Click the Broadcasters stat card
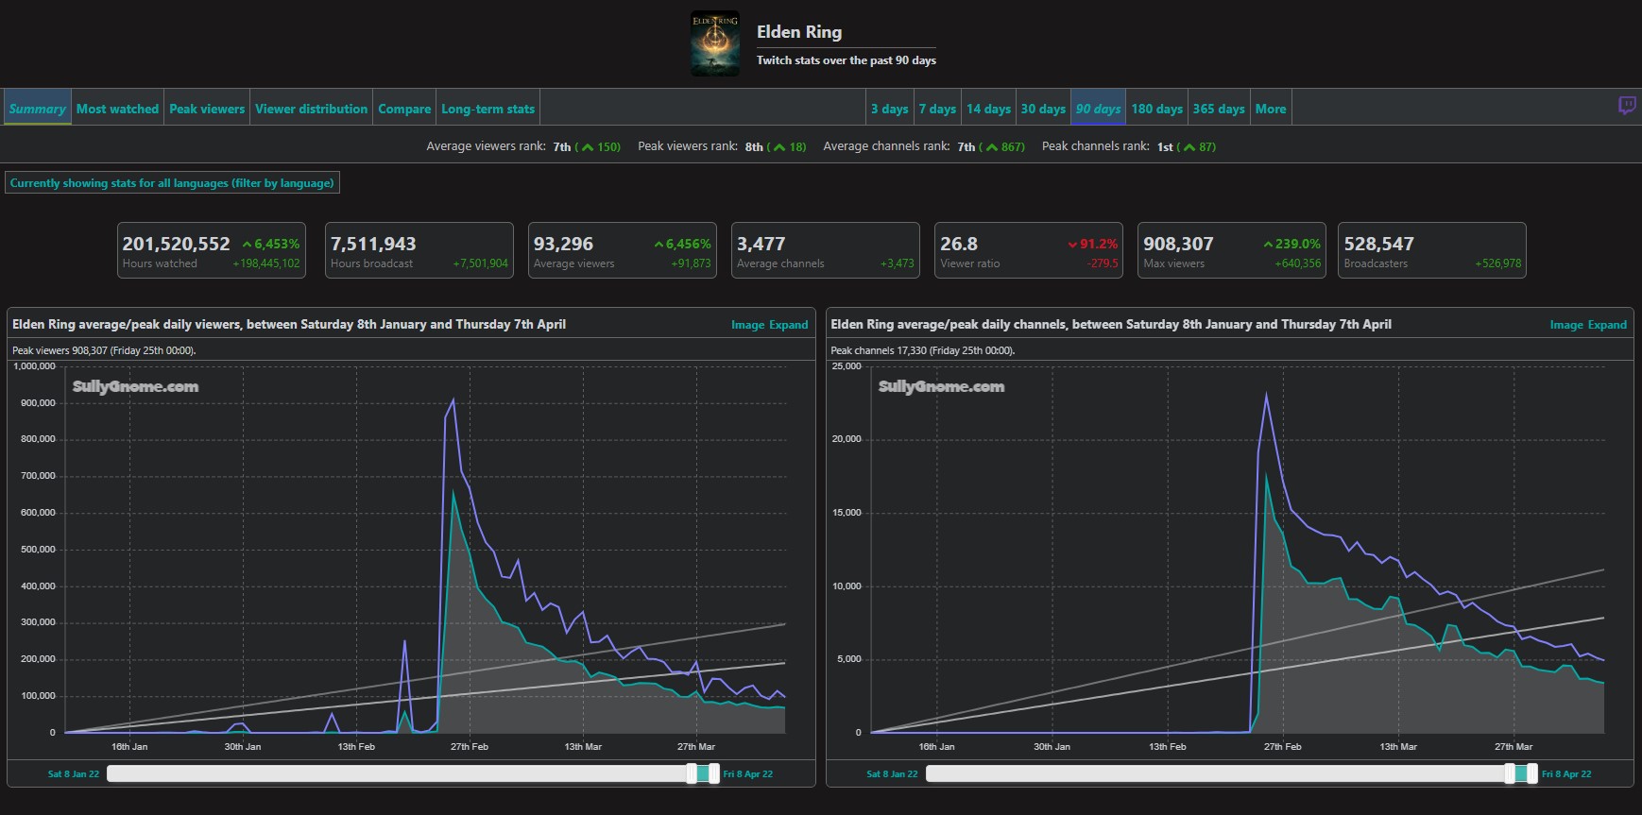The width and height of the screenshot is (1642, 815). [x=1432, y=250]
